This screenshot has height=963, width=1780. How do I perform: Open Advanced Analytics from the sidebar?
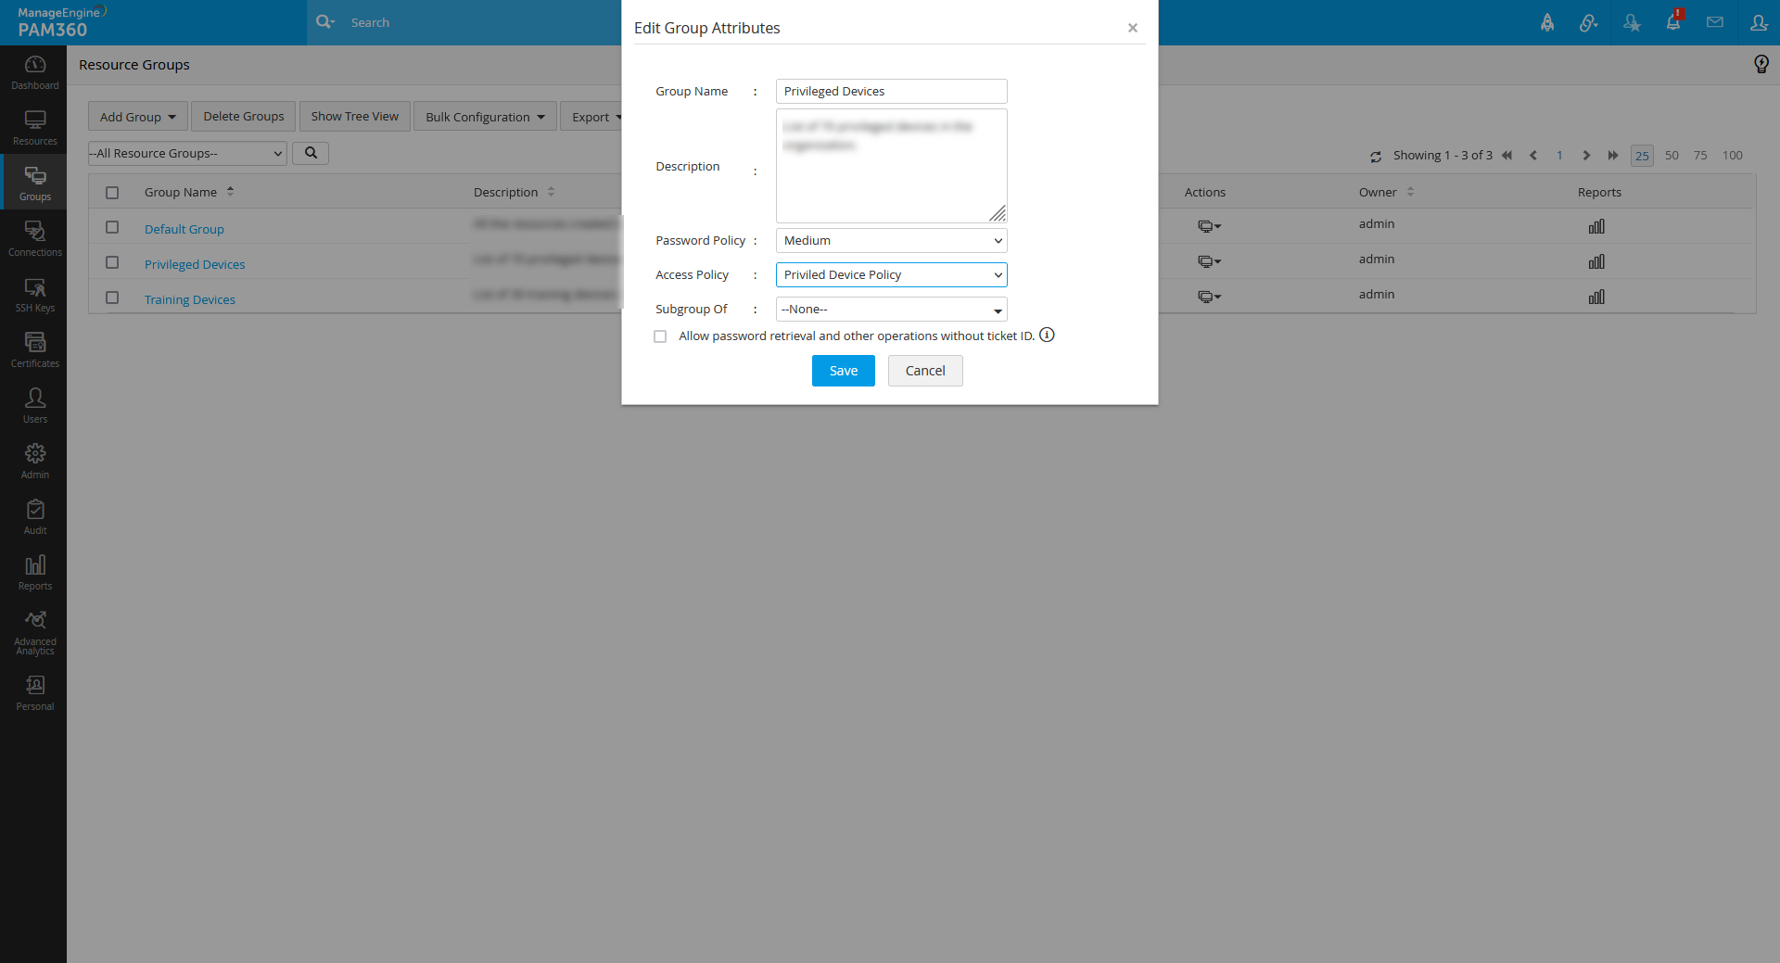click(34, 633)
